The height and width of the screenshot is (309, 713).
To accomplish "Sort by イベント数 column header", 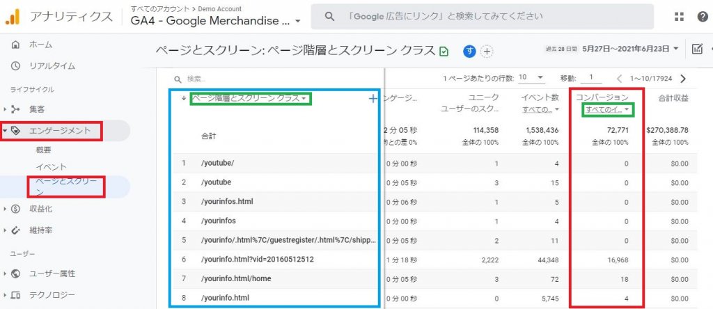I will pyautogui.click(x=540, y=97).
